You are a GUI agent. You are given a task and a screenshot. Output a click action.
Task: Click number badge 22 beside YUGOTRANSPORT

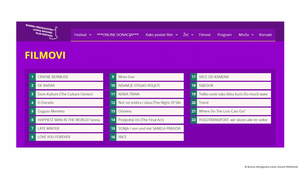(194, 120)
